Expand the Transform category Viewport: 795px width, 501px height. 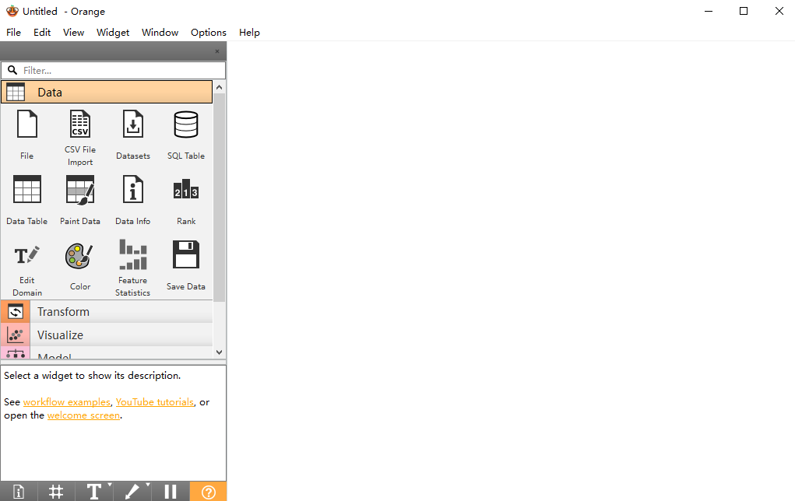[x=107, y=311]
